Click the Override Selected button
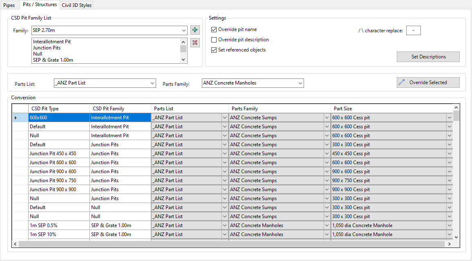Screen dimensions: 472x261 click(x=428, y=83)
